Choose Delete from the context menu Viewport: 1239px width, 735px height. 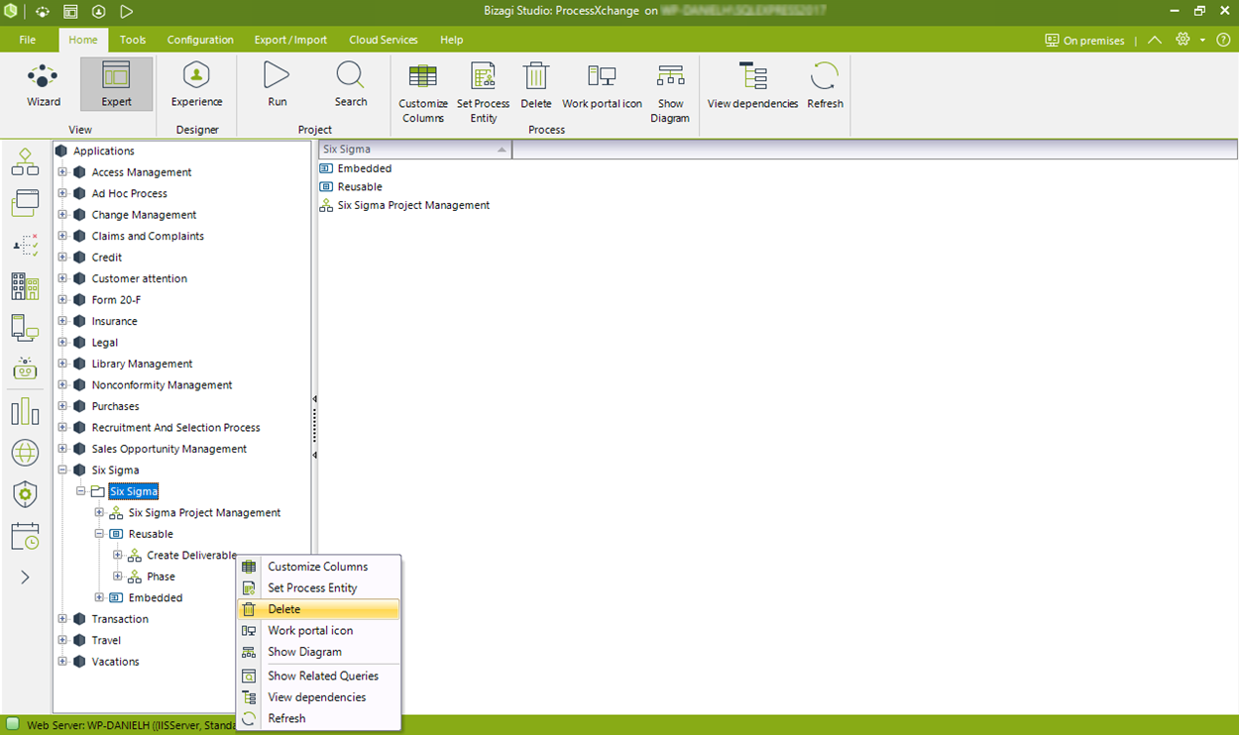318,609
